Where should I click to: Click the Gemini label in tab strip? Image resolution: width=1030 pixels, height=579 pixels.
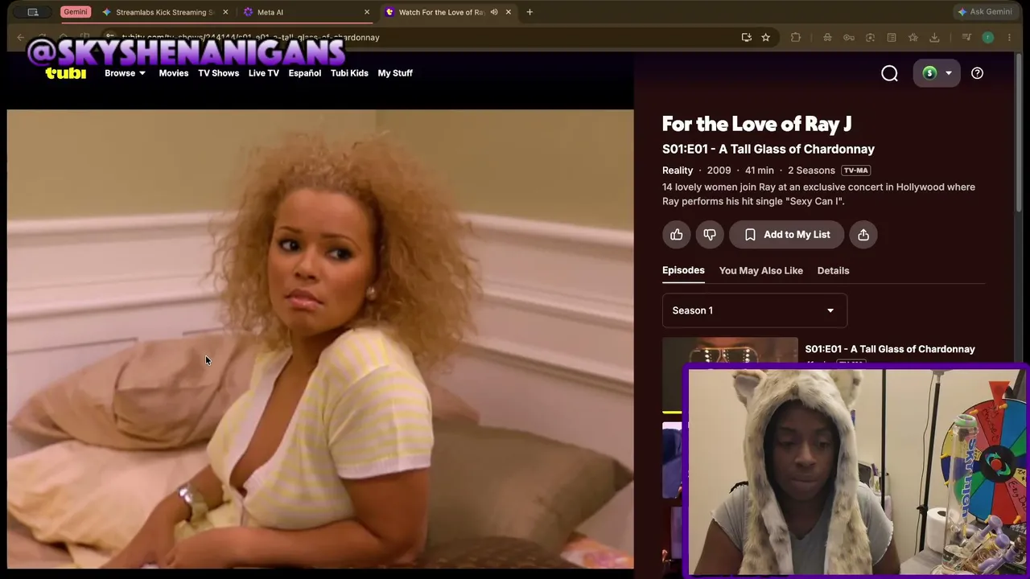76,12
